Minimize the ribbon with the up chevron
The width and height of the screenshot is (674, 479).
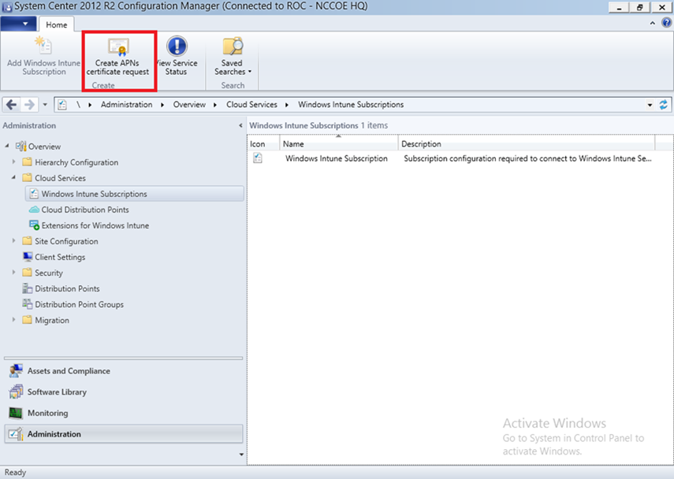coord(653,23)
